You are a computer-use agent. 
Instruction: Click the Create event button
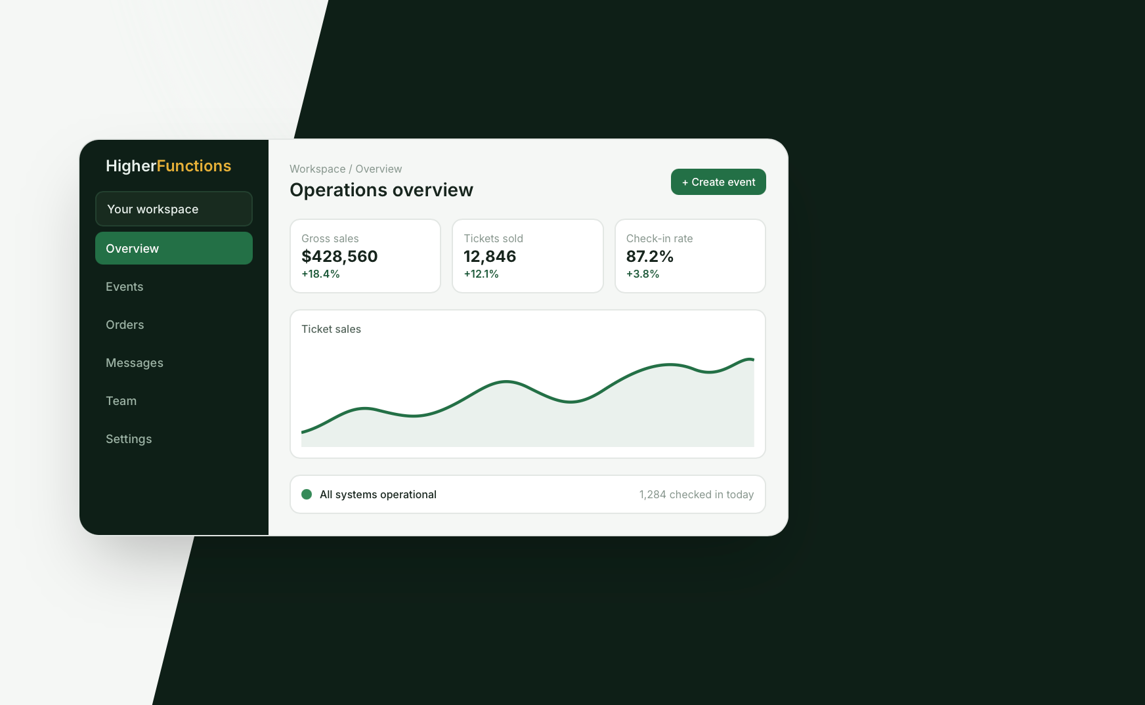(718, 182)
